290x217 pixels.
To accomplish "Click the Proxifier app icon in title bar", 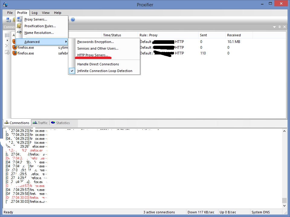I will coord(5,5).
